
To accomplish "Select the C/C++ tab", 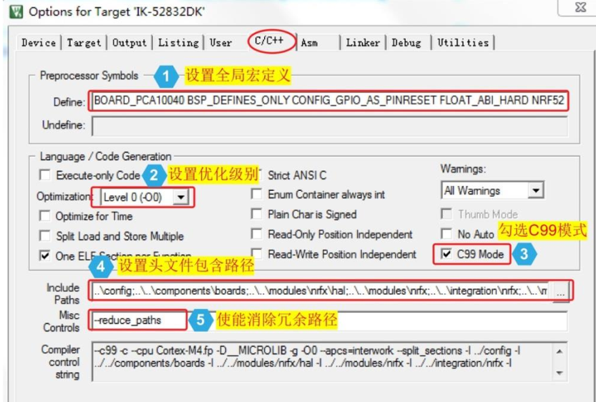I will pyautogui.click(x=269, y=41).
